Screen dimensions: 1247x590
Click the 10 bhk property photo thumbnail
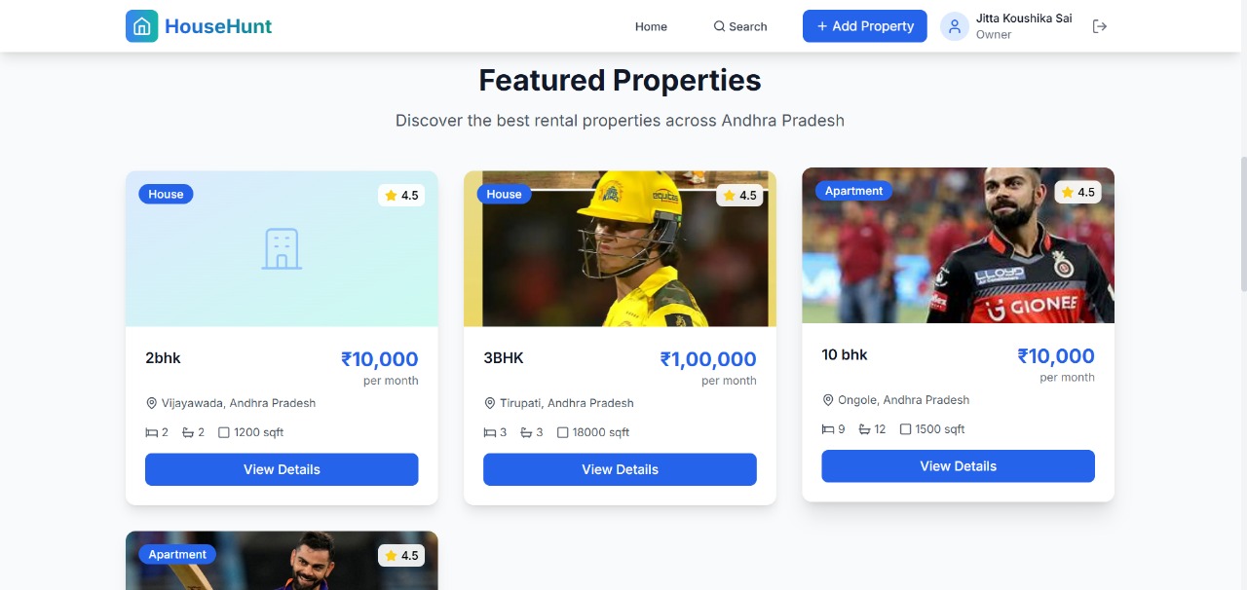coord(958,245)
